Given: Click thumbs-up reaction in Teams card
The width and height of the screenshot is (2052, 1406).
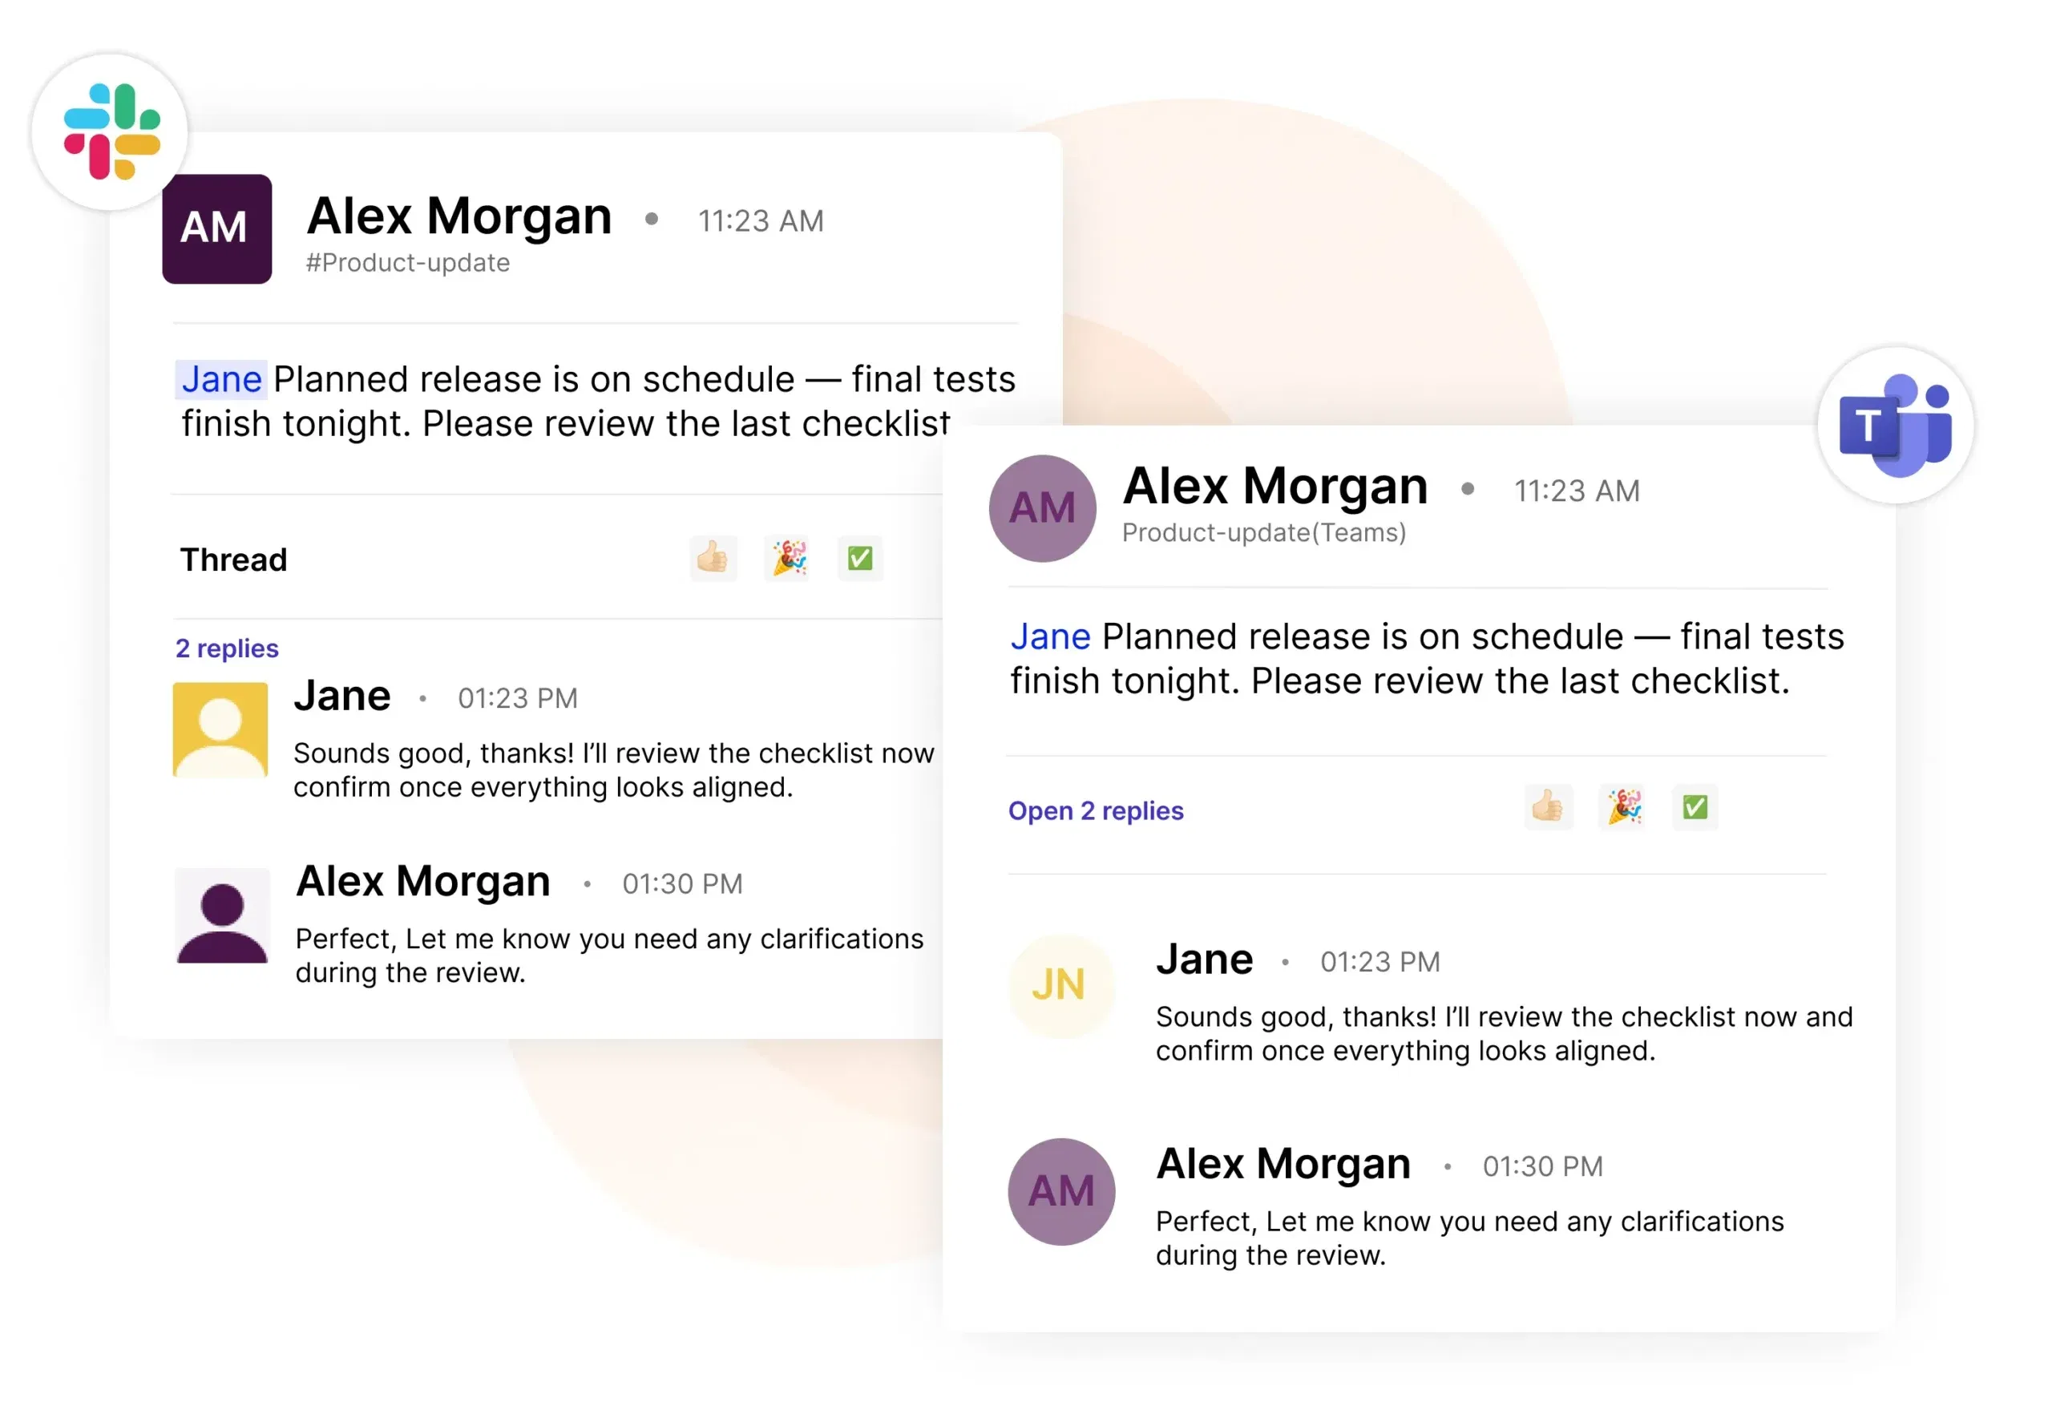Looking at the screenshot, I should 1548,807.
